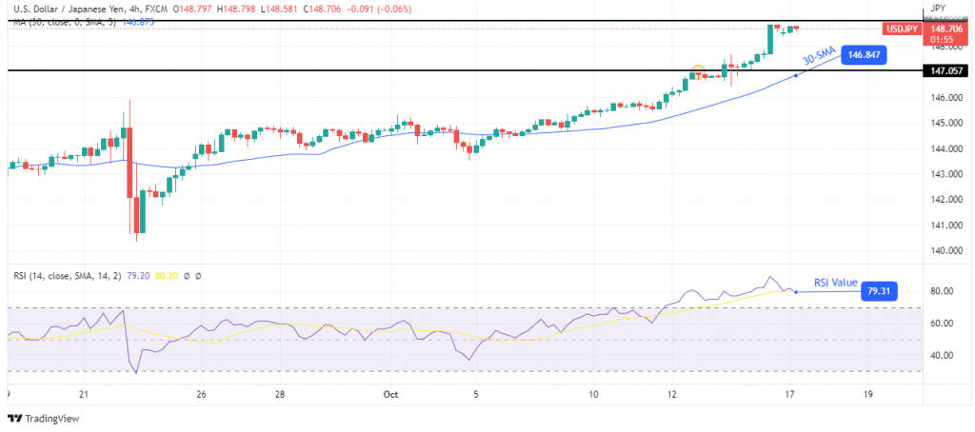Click the red USDJPY symbol label

point(902,29)
